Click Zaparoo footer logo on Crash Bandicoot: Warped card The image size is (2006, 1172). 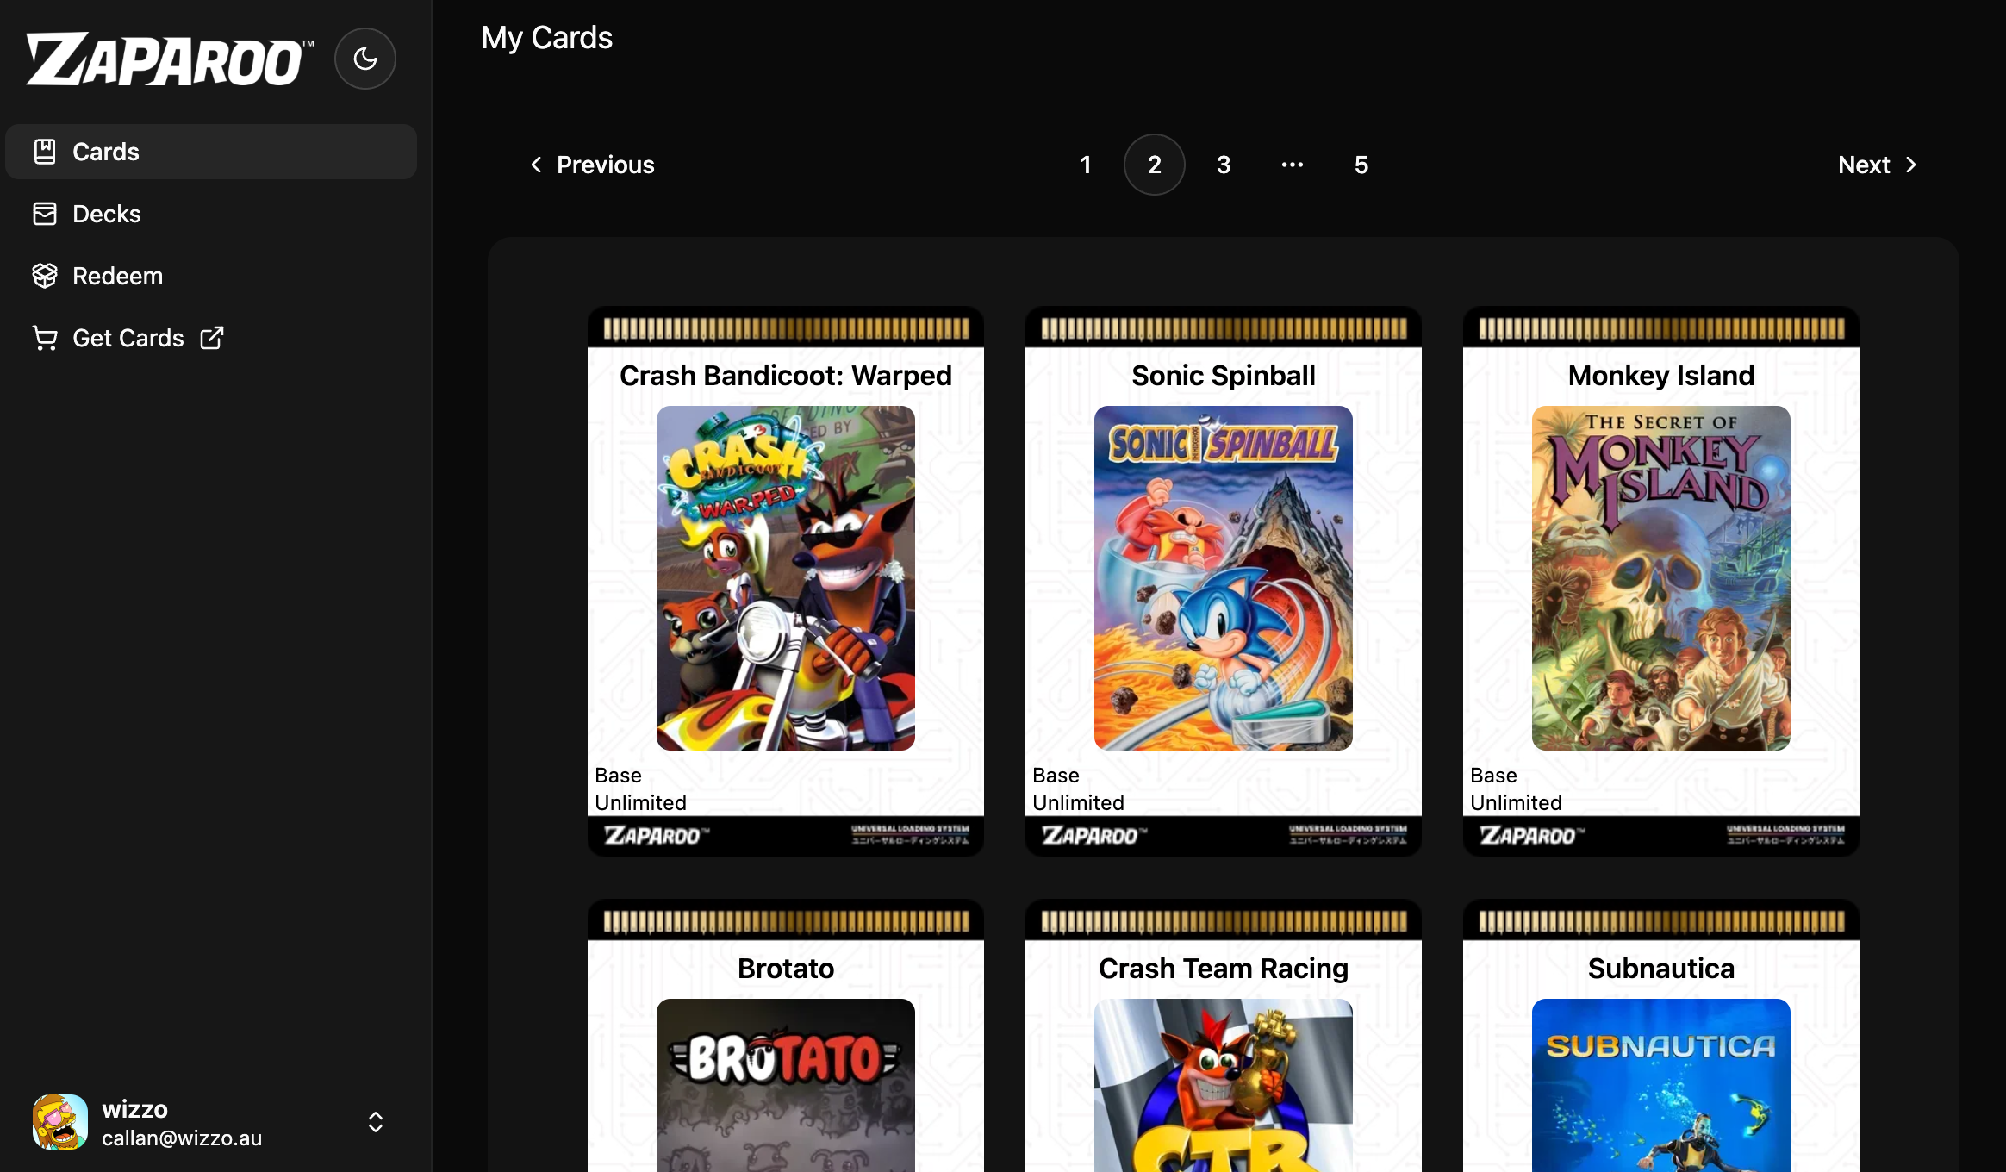coord(657,836)
